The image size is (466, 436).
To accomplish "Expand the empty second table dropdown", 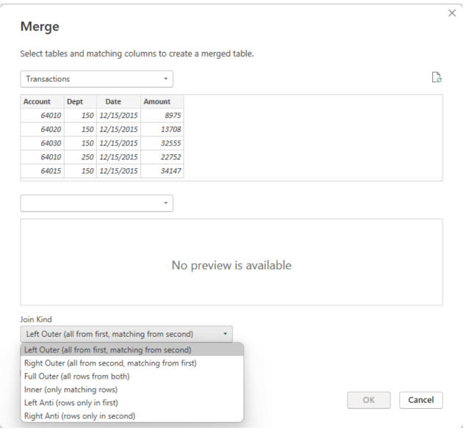I will pos(96,203).
